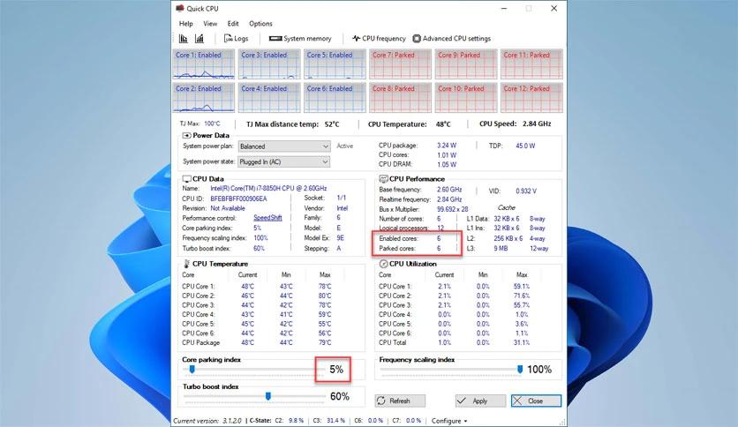
Task: Click the Frequency scaling index 100% value
Action: (539, 370)
